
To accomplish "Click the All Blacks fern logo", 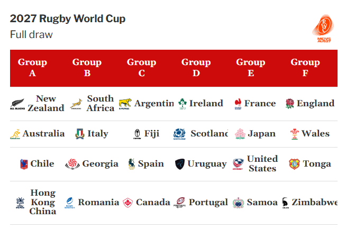I will [x=17, y=104].
